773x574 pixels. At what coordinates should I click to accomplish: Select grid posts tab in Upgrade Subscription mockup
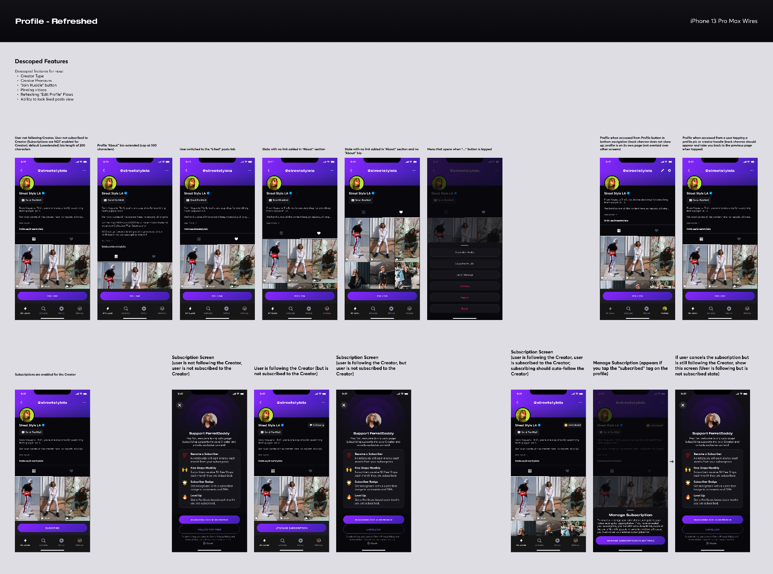(273, 471)
